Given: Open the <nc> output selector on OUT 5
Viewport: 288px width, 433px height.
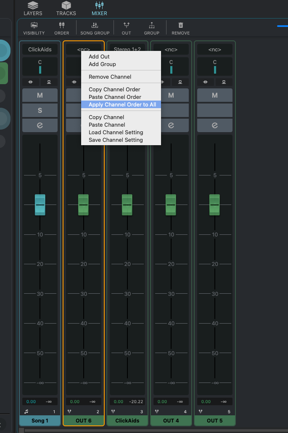Looking at the screenshot, I should coord(215,49).
